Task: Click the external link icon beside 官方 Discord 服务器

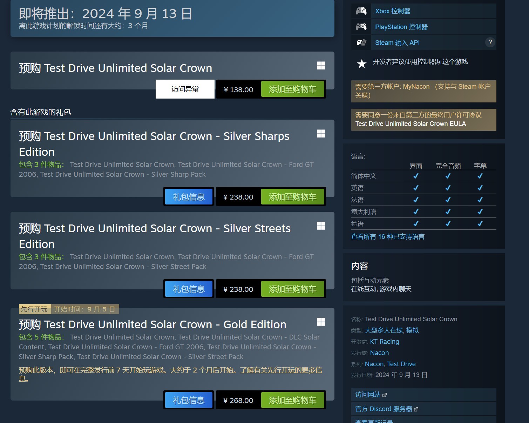Action: pos(416,409)
